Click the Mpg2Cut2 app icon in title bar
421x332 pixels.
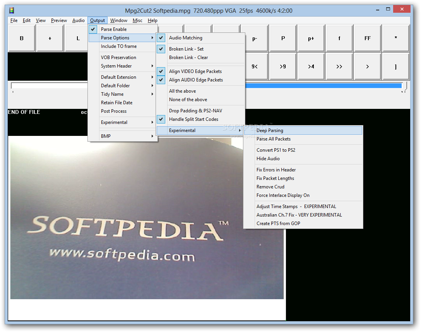click(12, 11)
